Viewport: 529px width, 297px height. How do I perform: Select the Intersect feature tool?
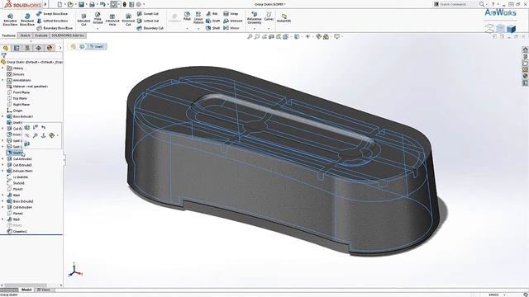tap(233, 21)
